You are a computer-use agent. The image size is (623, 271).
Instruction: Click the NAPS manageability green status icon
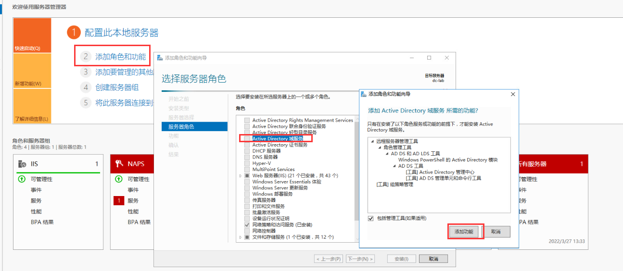[119, 179]
